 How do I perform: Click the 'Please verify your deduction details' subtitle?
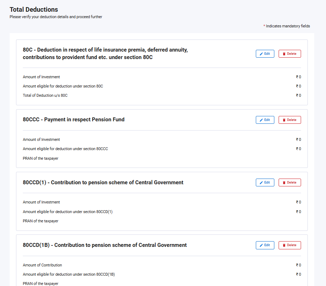(x=56, y=17)
